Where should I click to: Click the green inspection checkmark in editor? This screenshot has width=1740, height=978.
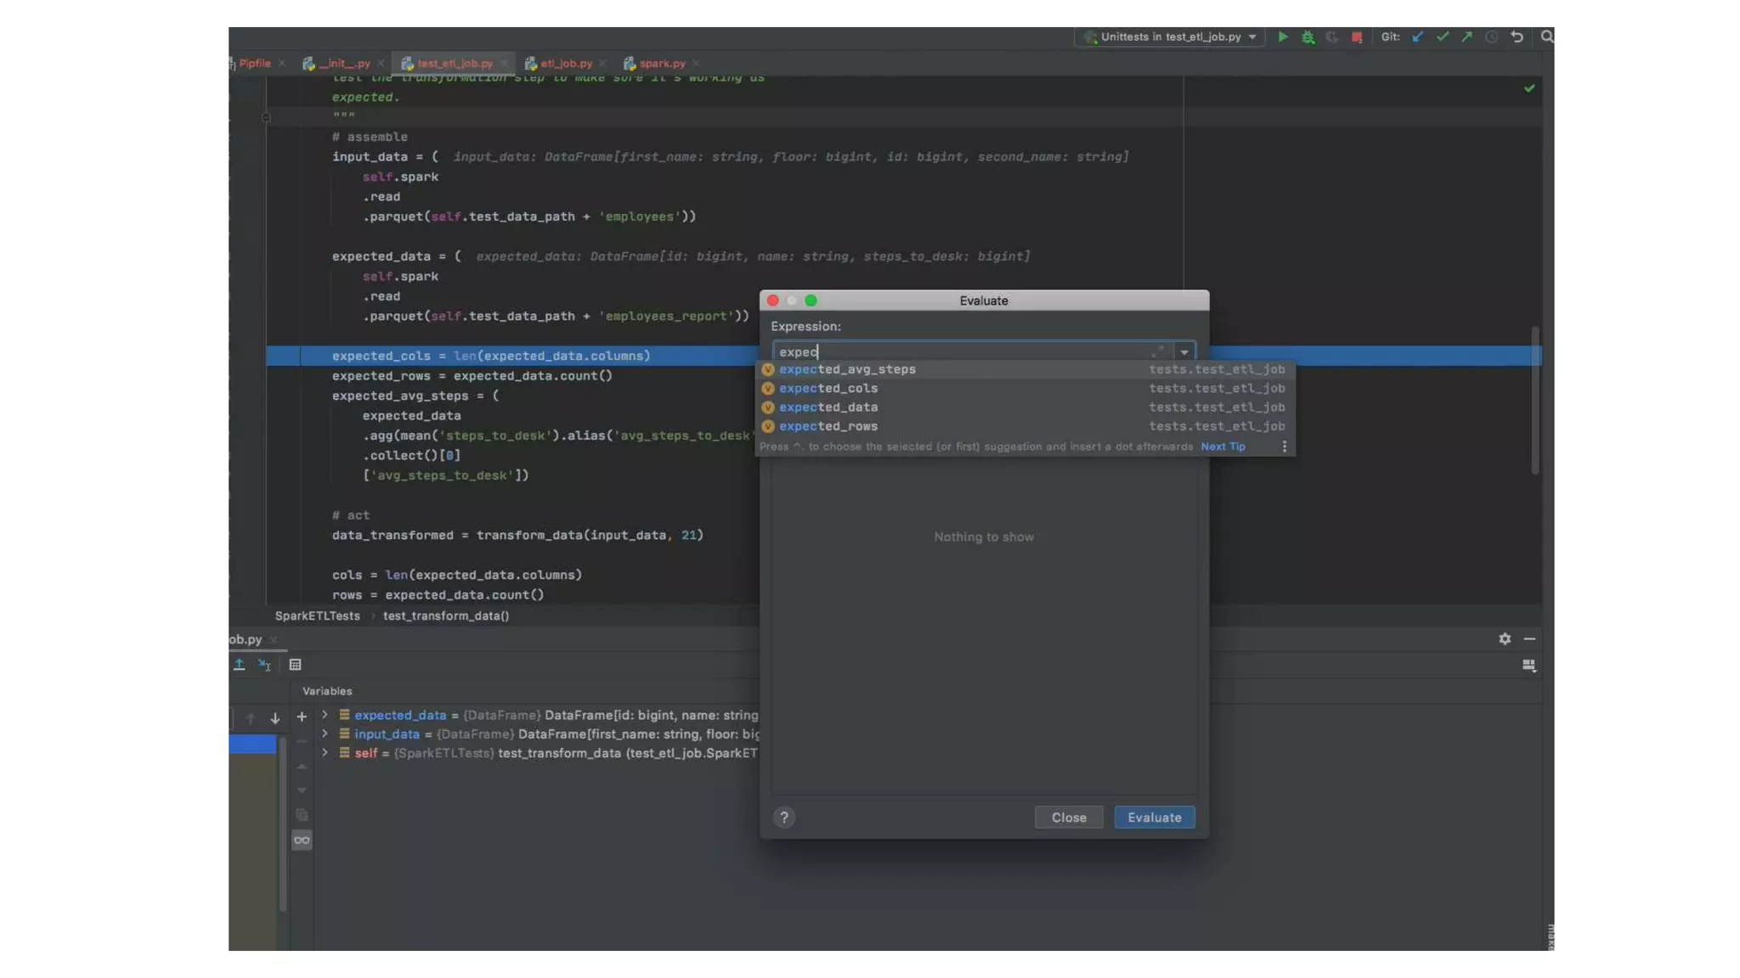tap(1529, 88)
